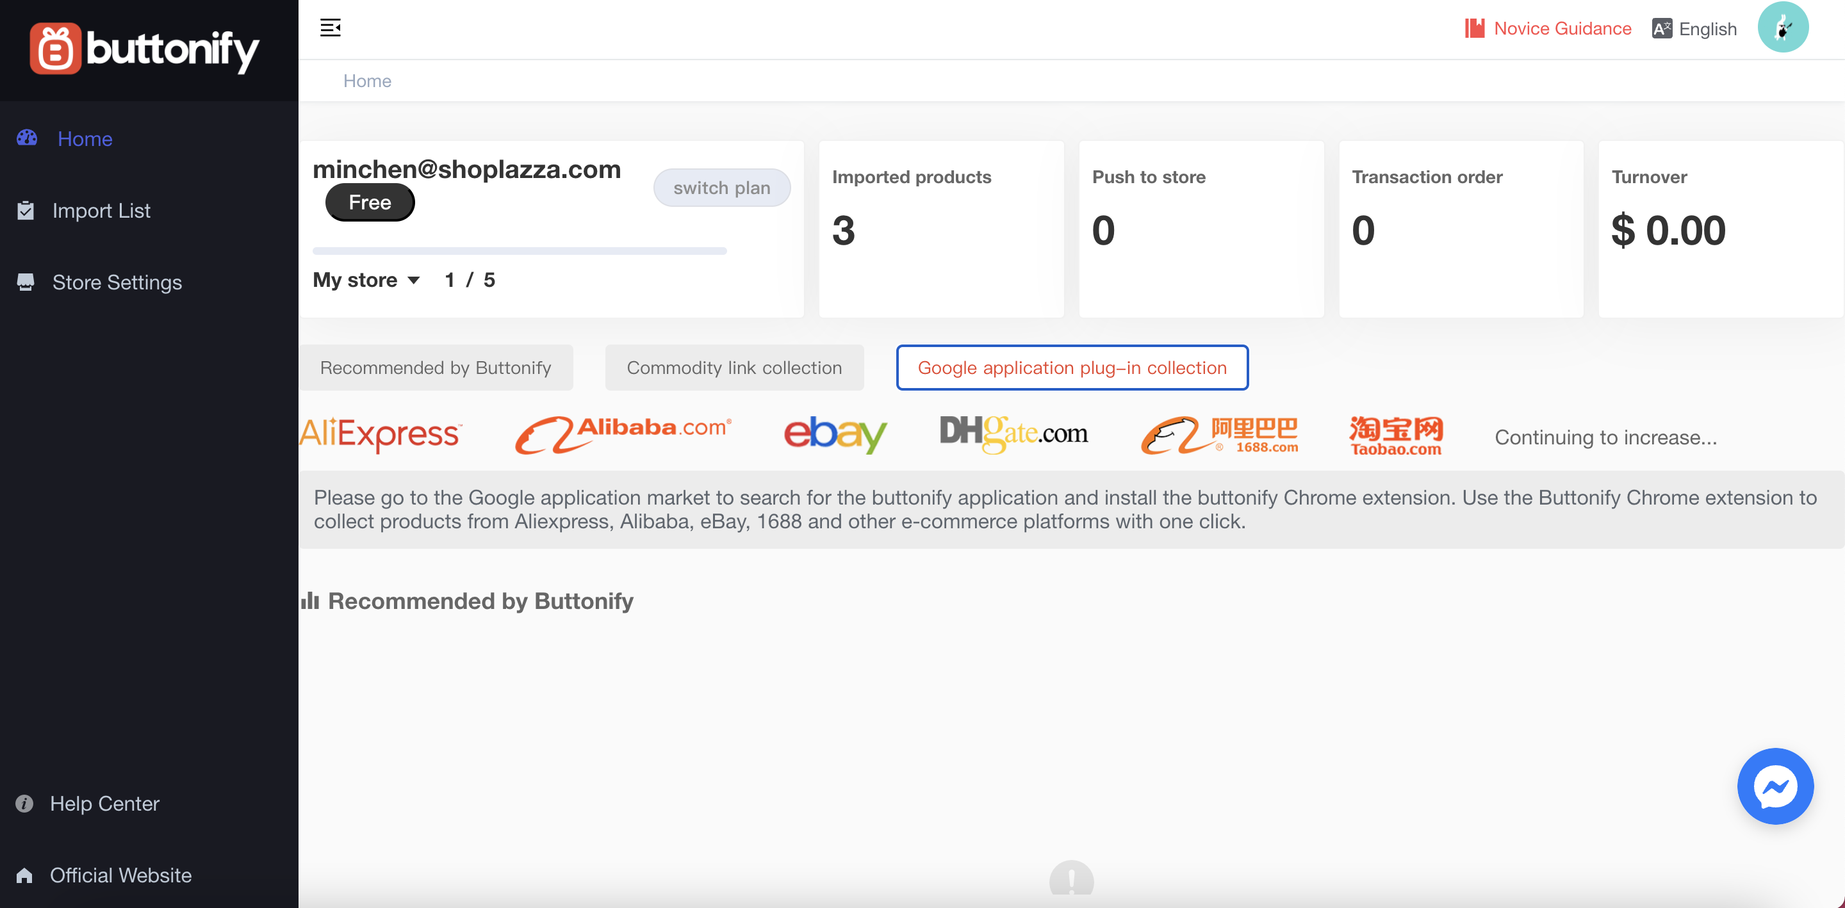Click the switch plan button
This screenshot has height=908, width=1845.
pyautogui.click(x=721, y=188)
